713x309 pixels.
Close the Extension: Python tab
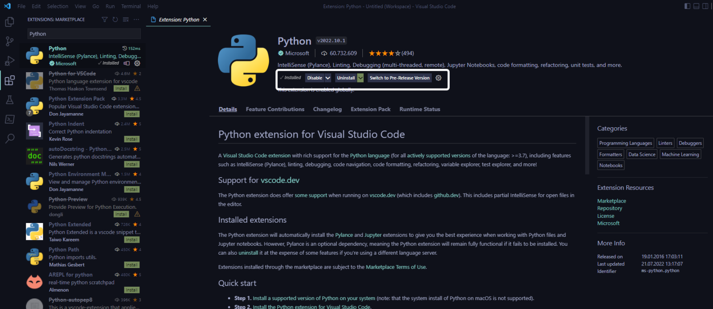[205, 20]
